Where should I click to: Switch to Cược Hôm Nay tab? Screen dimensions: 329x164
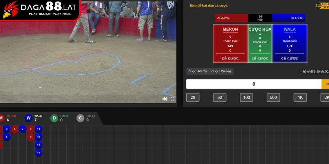pos(221,71)
